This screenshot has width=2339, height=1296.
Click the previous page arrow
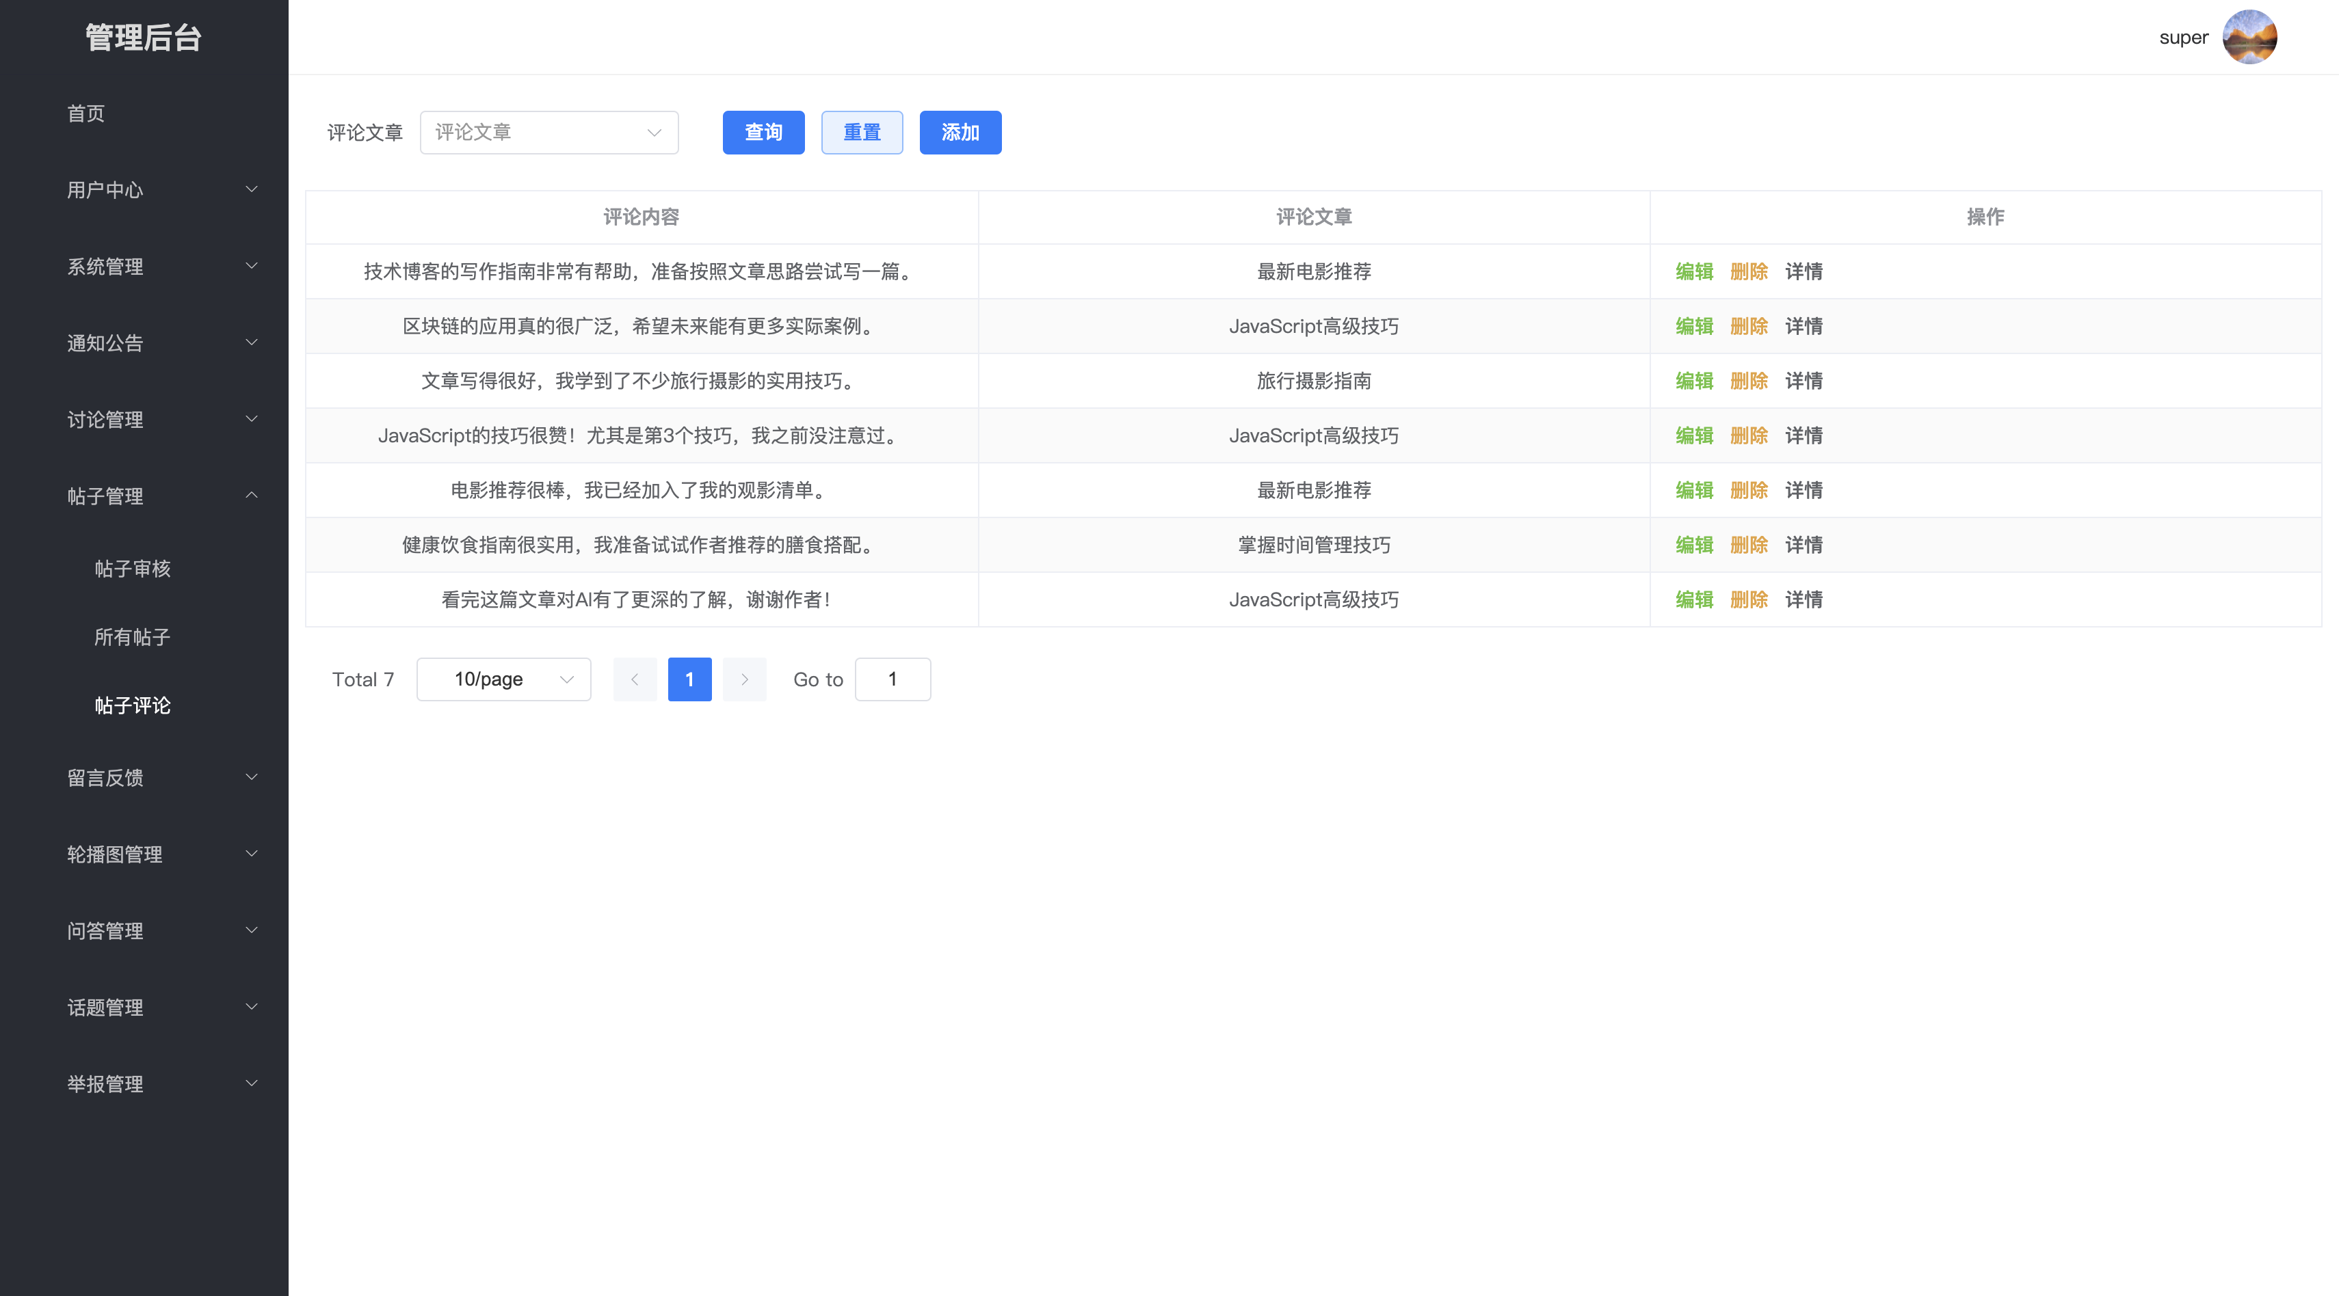635,679
